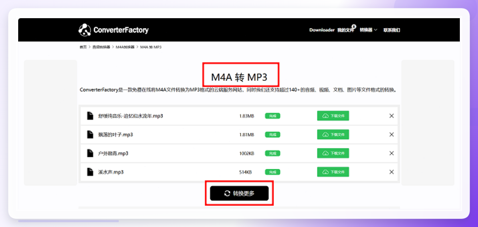This screenshot has height=227, width=478.
Task: Click the file icon for 舒缓纯音乐-追忆似水流年.mp3
Action: (90, 116)
